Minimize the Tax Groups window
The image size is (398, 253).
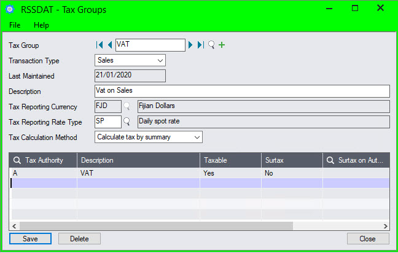329,9
